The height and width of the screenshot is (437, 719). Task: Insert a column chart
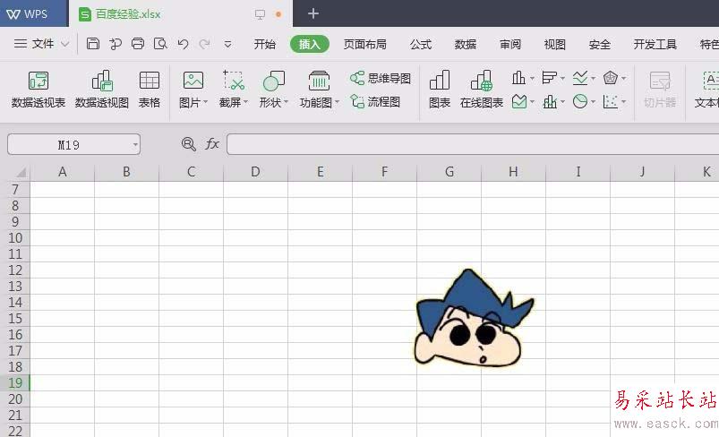[x=518, y=78]
